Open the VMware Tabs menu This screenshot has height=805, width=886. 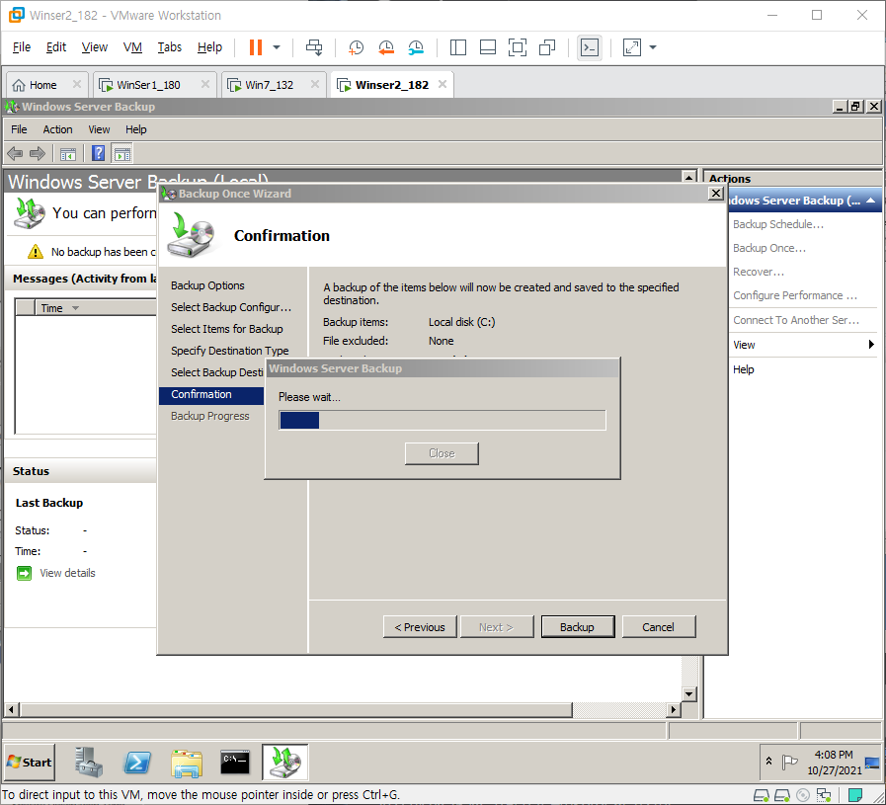tap(170, 46)
